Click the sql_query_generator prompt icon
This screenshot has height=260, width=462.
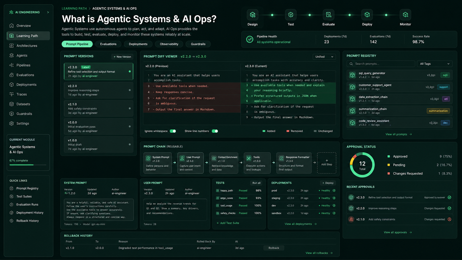(352, 75)
